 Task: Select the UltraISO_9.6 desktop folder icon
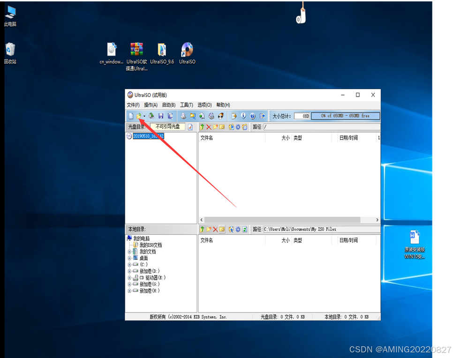pyautogui.click(x=162, y=53)
